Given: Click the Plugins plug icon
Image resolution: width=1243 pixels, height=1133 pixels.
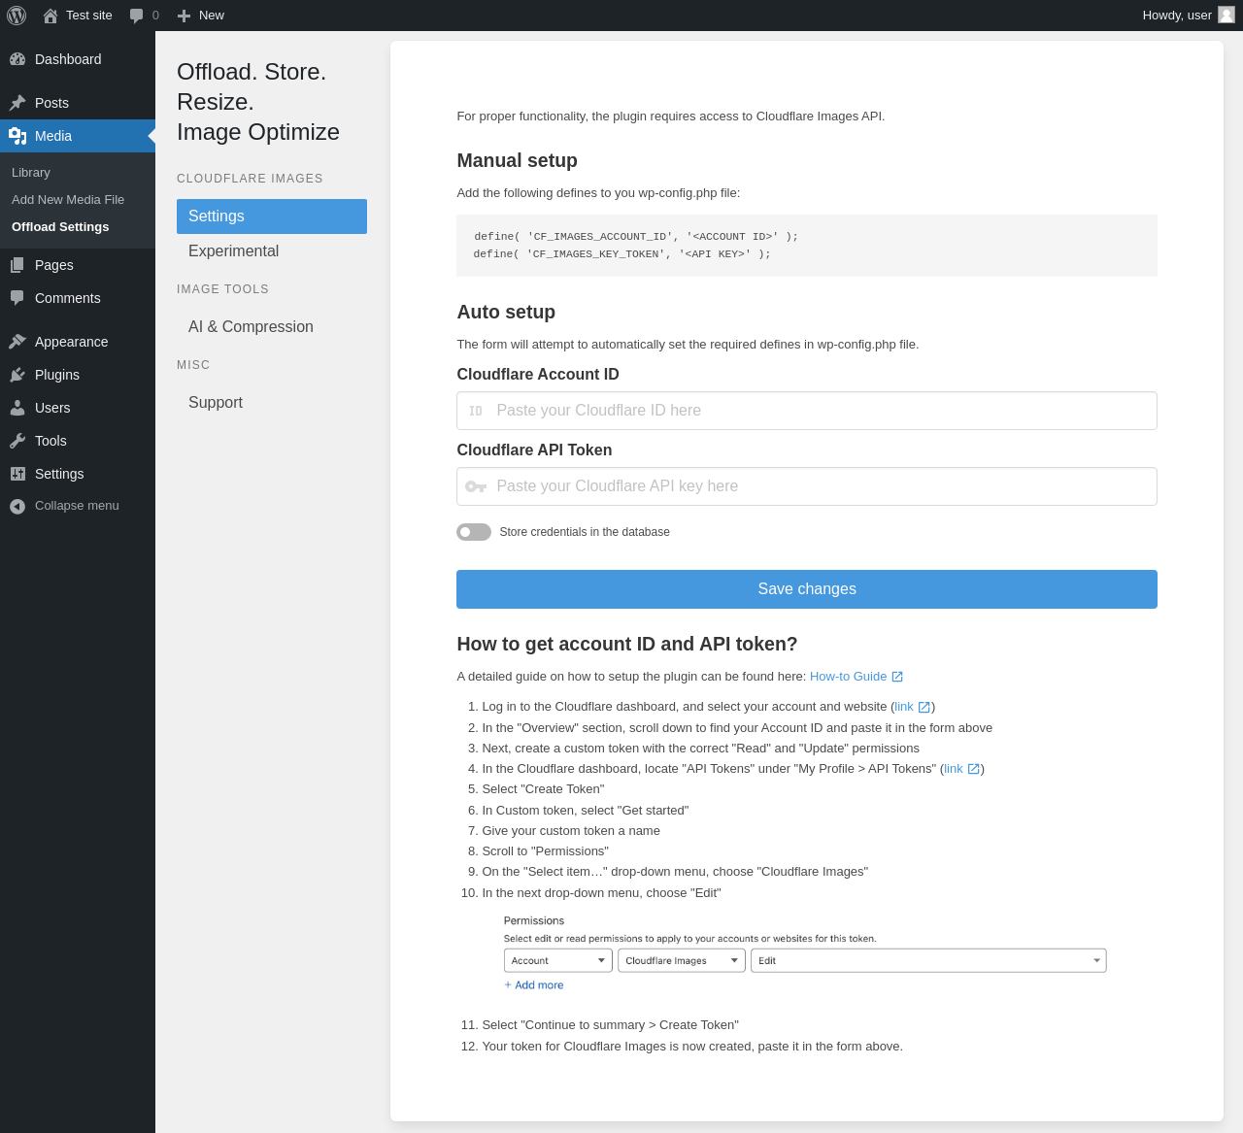Looking at the screenshot, I should tap(17, 375).
